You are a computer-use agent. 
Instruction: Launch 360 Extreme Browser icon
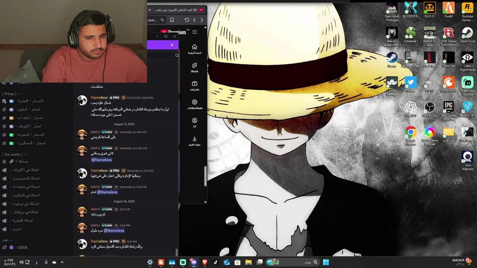430,136
